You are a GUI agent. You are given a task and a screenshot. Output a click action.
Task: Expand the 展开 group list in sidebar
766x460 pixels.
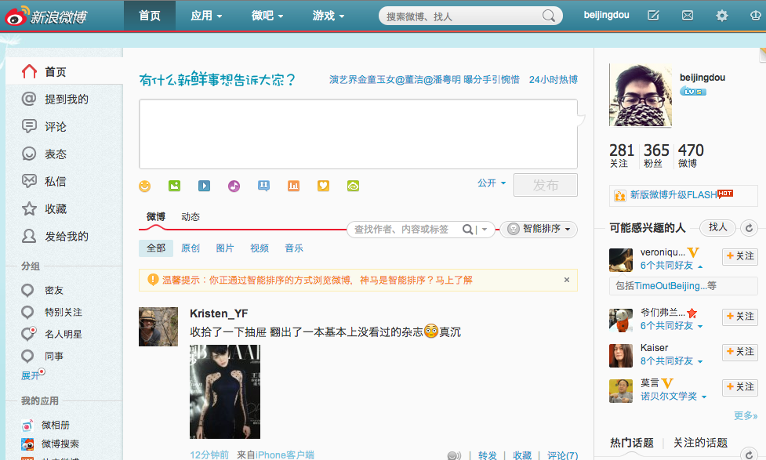click(31, 375)
